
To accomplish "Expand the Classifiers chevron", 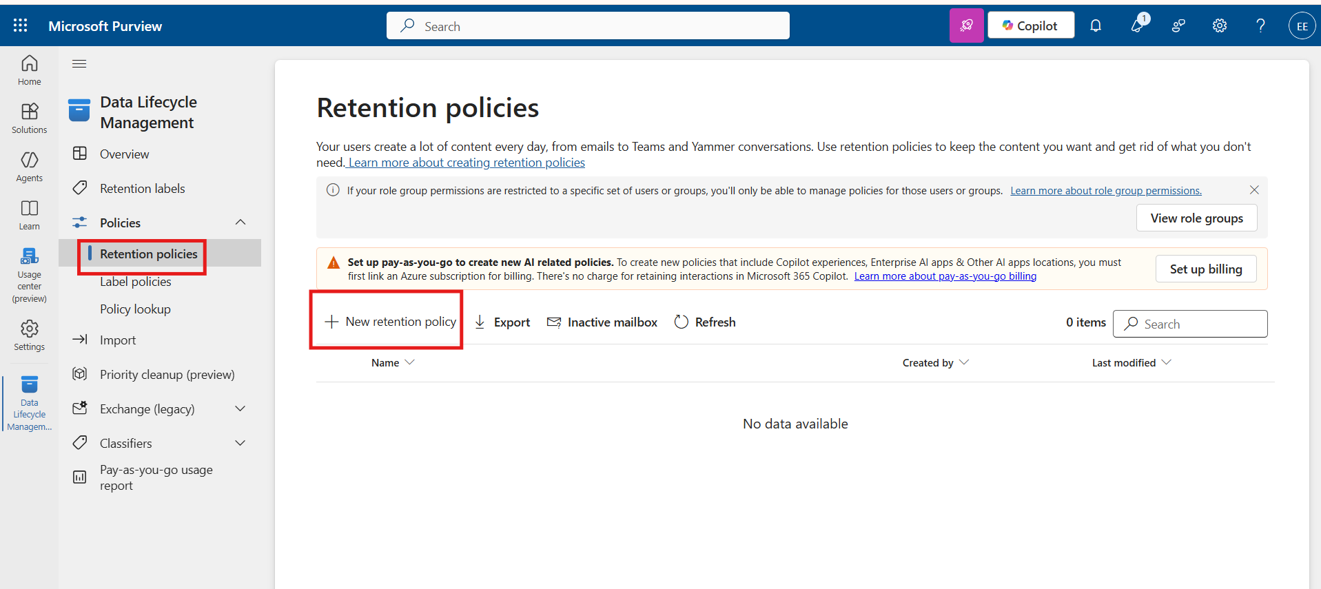I will tap(240, 443).
